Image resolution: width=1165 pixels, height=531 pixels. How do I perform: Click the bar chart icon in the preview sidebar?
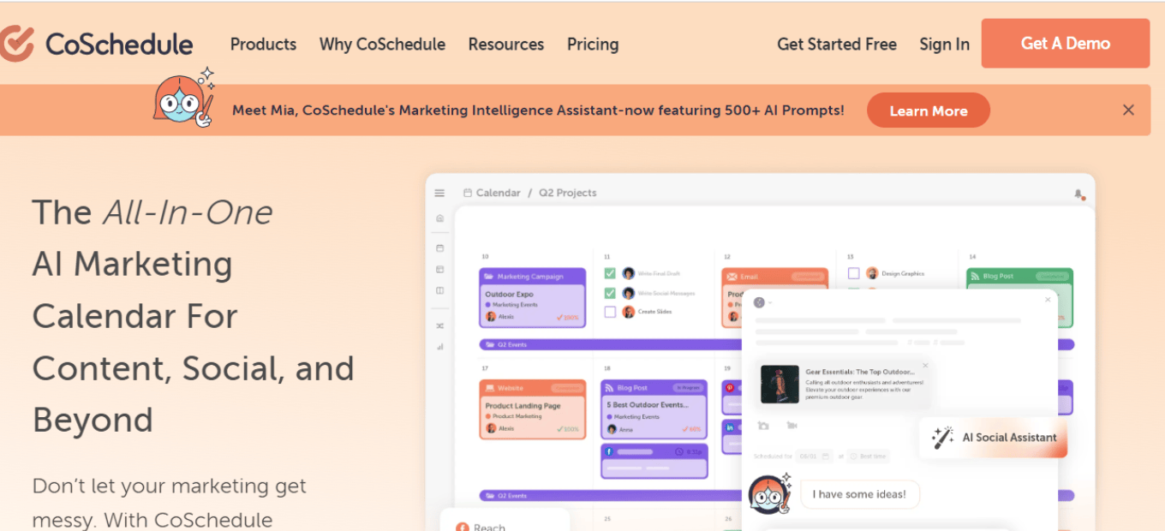tap(439, 347)
